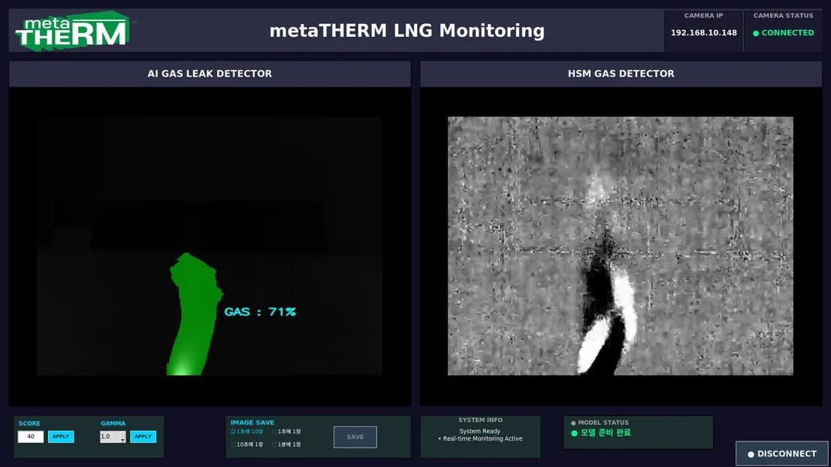Click the 'System Ready' text
This screenshot has width=831, height=467.
479,432
